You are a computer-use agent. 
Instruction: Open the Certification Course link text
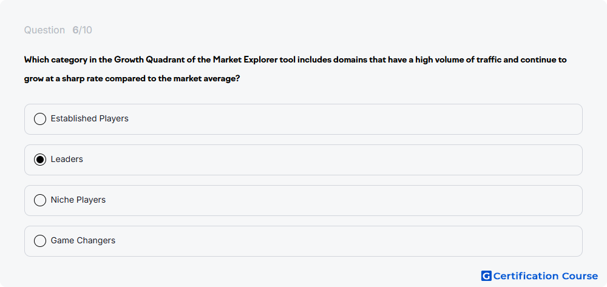(546, 276)
